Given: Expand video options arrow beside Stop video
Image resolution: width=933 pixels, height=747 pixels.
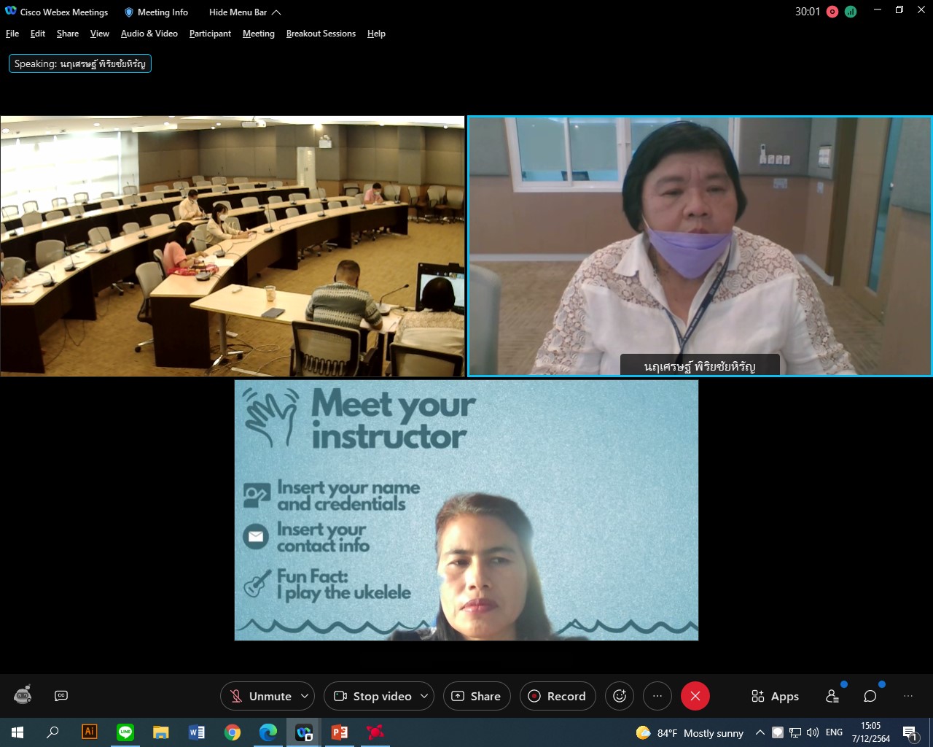Looking at the screenshot, I should (425, 696).
